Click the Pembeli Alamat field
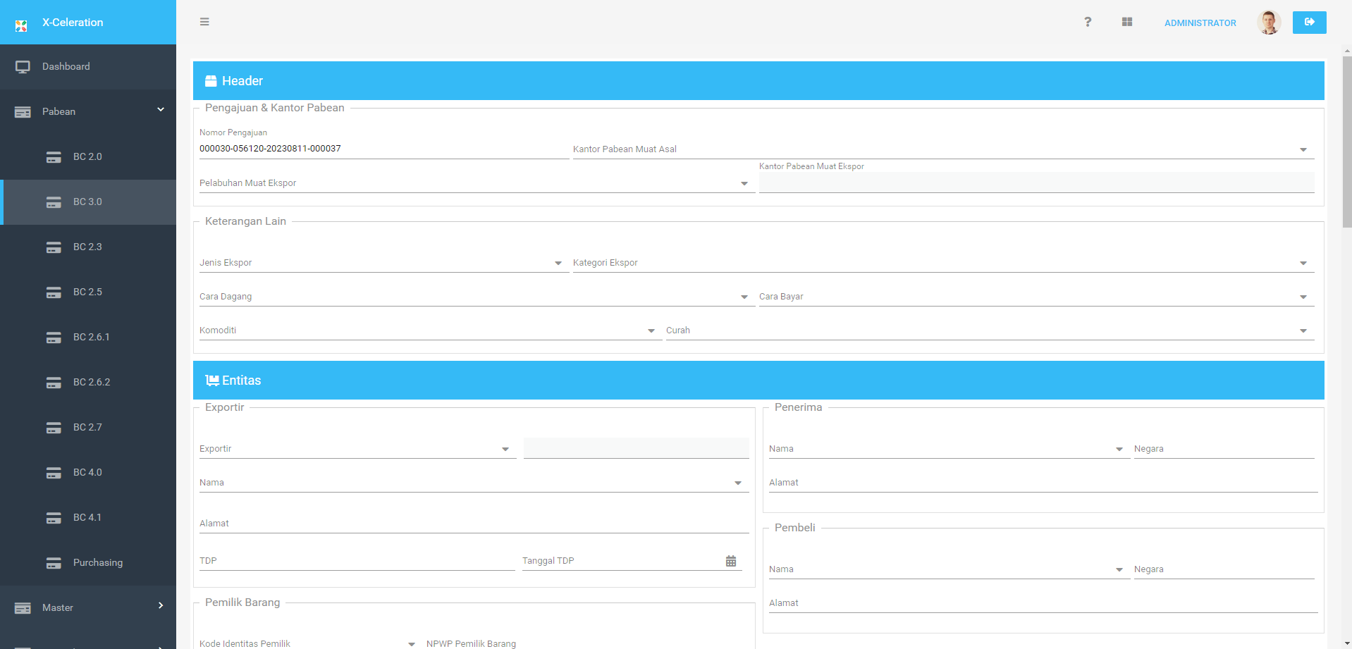The height and width of the screenshot is (649, 1352). (1043, 603)
